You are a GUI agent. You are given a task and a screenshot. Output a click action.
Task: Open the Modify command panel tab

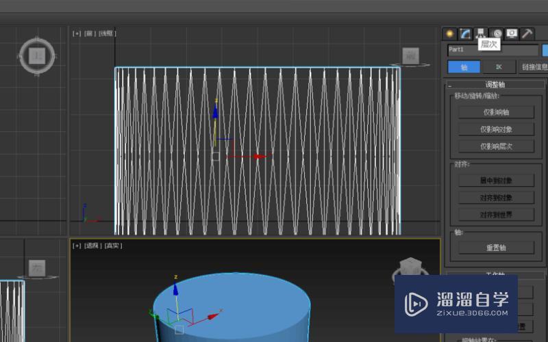click(x=465, y=34)
